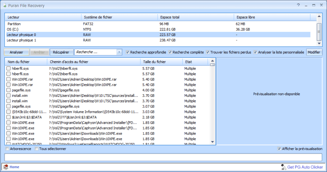Click the 222.81 GB total space cell

[168, 29]
